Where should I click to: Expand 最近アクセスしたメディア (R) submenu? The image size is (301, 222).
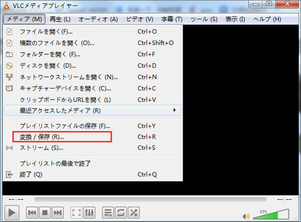(x=92, y=110)
